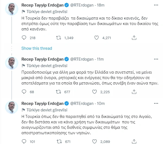This screenshot has height=144, width=163.
Task: Open the profile avatar on the 11m tweet
Action: [12, 63]
